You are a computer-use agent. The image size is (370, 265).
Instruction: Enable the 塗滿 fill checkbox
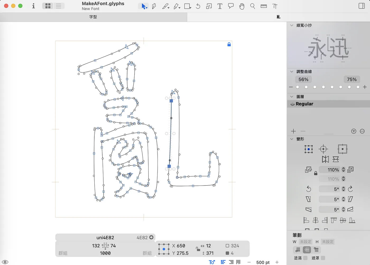[305, 258]
